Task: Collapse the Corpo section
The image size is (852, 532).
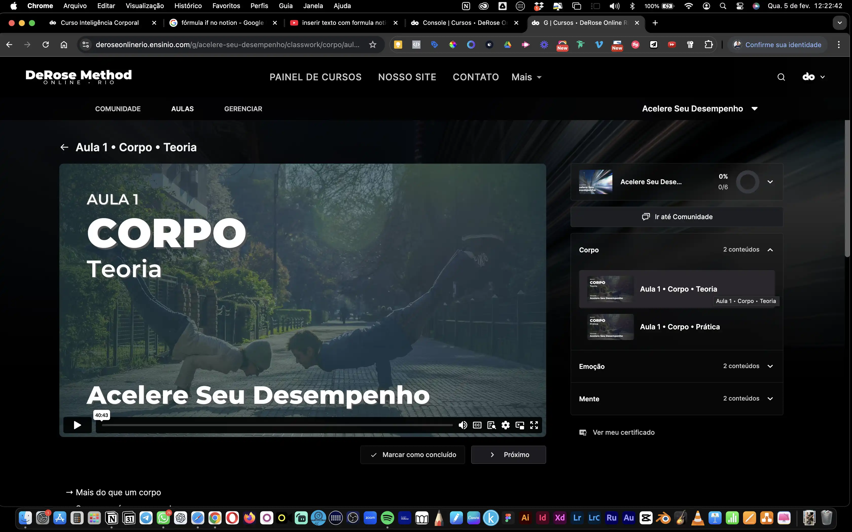Action: click(770, 250)
